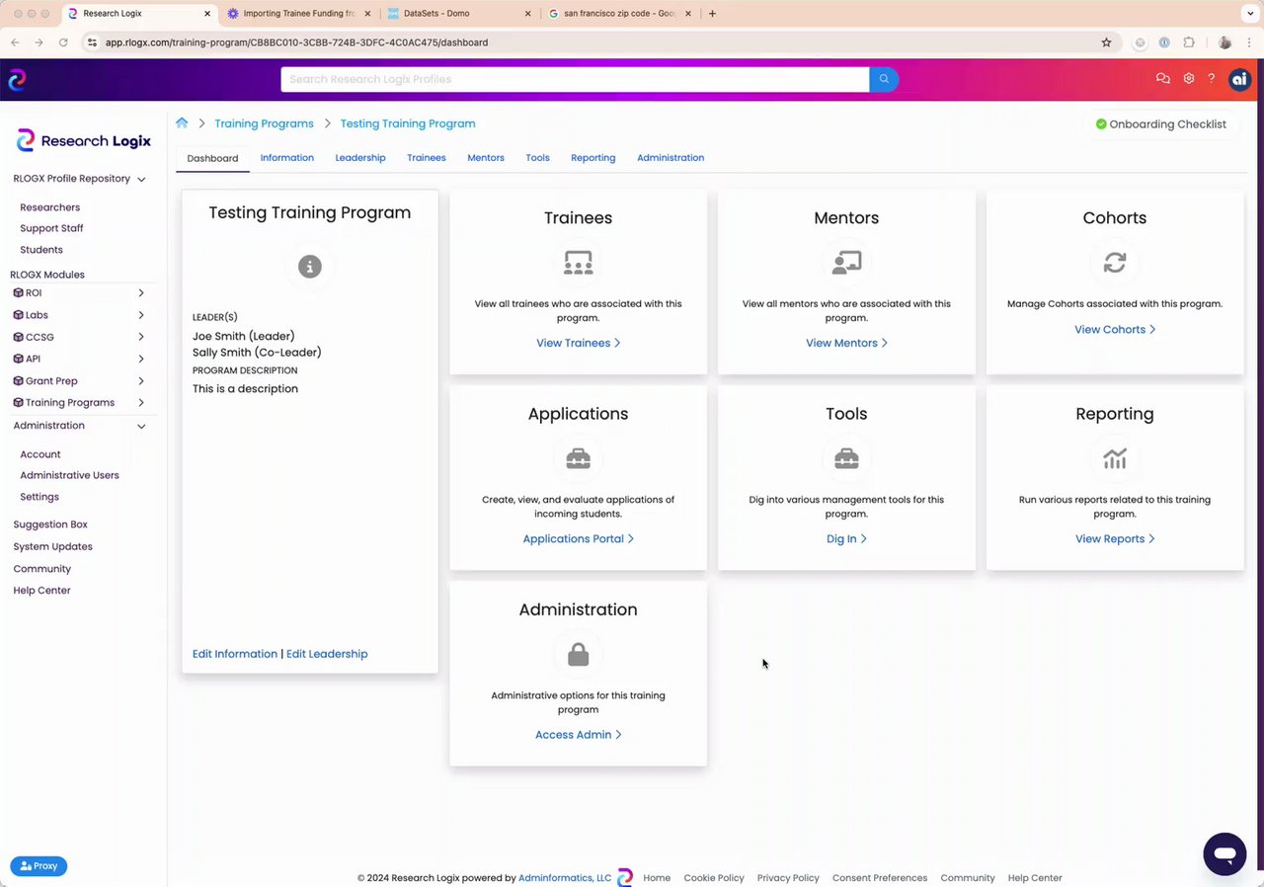Expand the Training Programs module
The image size is (1264, 887).
pyautogui.click(x=141, y=403)
